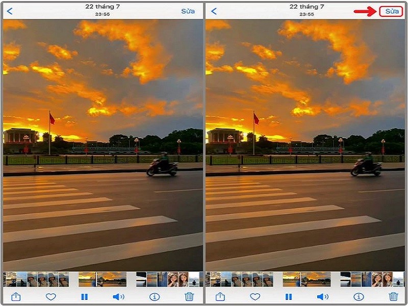Viewport: 408px width, 306px height.
Task: Tap the speaker icon on the left screen
Action: [118, 296]
